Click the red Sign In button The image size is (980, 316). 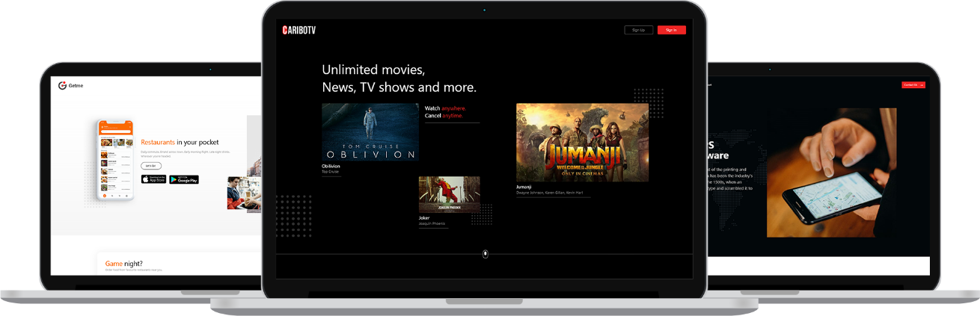click(x=671, y=30)
